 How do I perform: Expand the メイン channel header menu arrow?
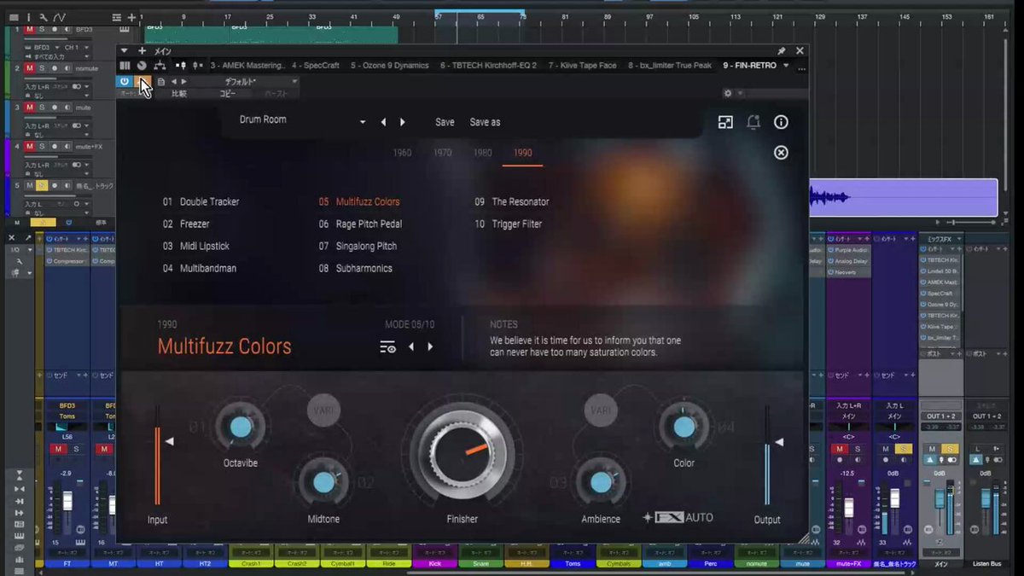(125, 51)
